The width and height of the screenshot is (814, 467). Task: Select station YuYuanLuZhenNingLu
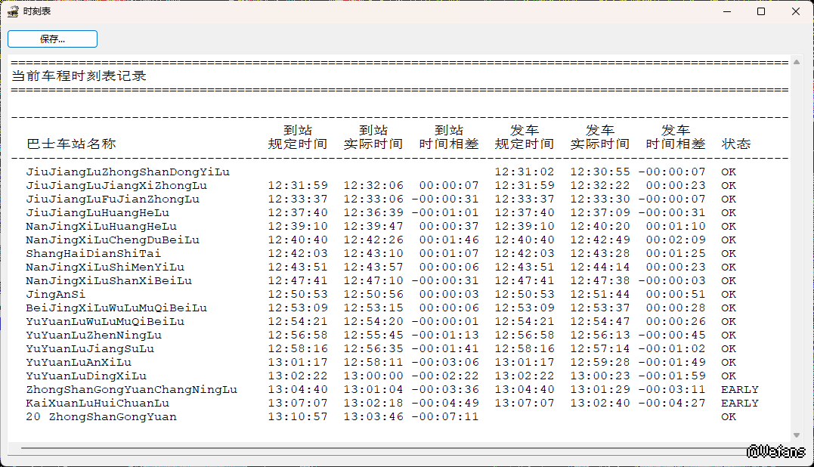pyautogui.click(x=94, y=336)
